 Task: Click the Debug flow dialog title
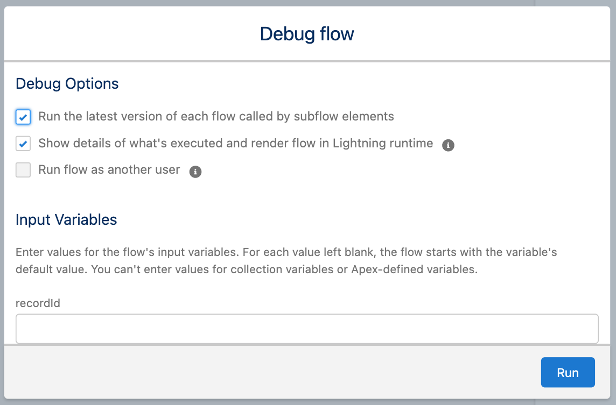(x=307, y=34)
